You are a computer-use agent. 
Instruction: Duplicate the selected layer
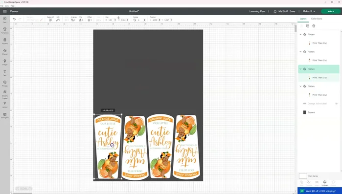(x=308, y=26)
